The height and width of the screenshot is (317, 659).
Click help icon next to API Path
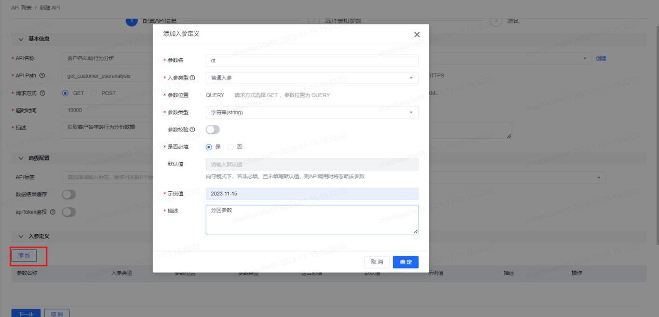42,75
